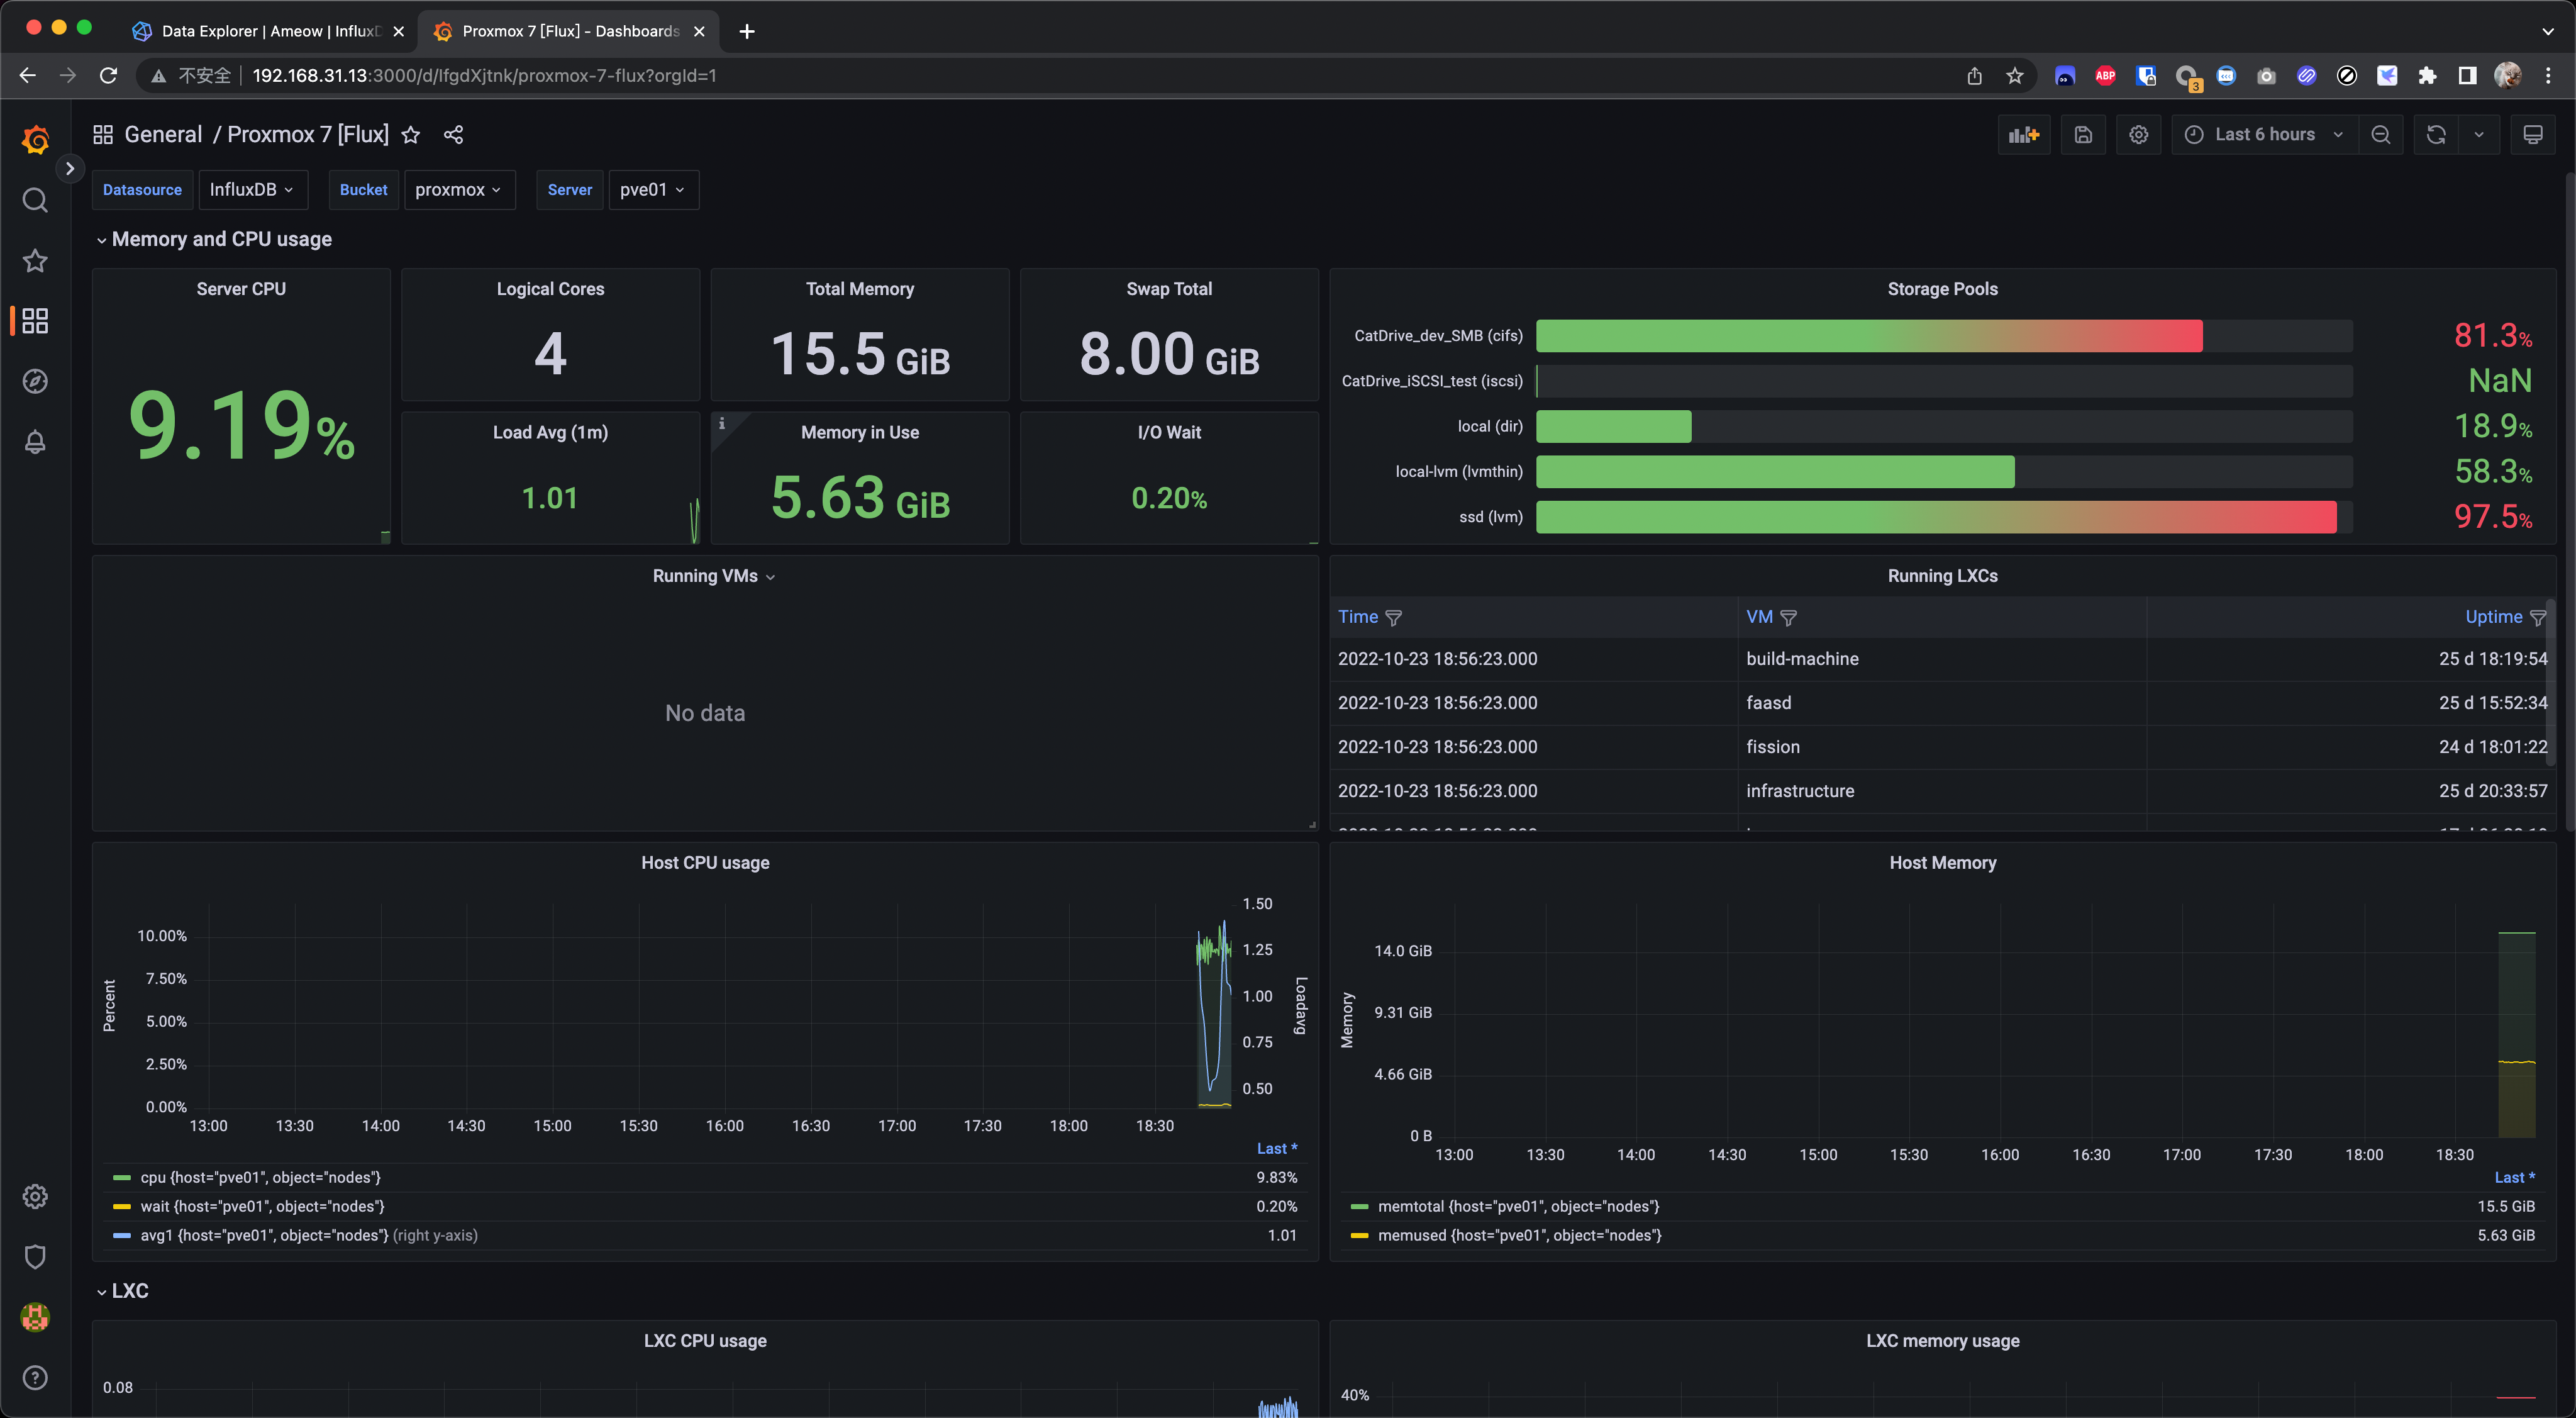The height and width of the screenshot is (1418, 2576).
Task: Toggle cpu series in Host CPU legend
Action: (x=260, y=1177)
